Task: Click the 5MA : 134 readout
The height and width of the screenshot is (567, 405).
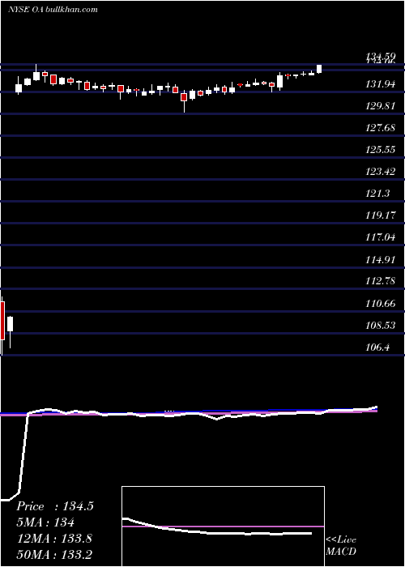Action: pyautogui.click(x=45, y=522)
